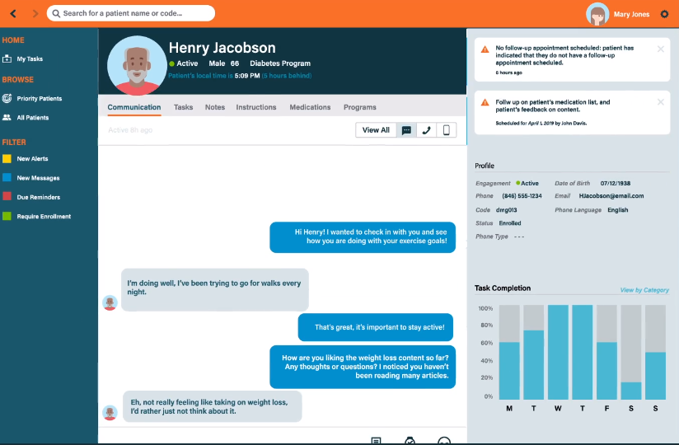The image size is (679, 445).
Task: Open settings via the gear icon
Action: [665, 14]
